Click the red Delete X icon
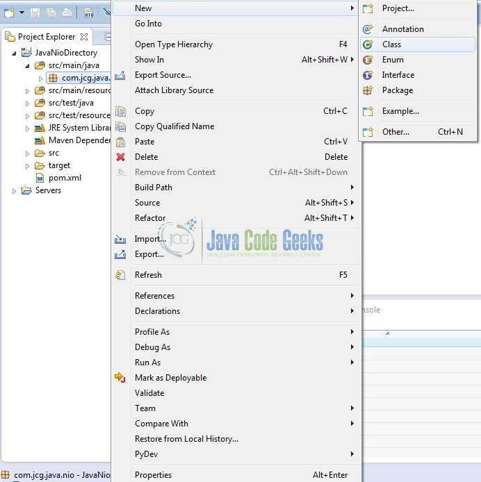Viewport: 481px width, 482px height. point(121,157)
